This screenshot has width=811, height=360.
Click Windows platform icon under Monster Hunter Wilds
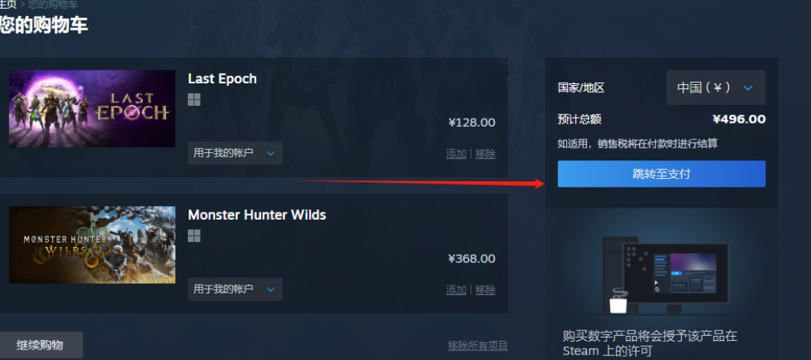click(x=194, y=236)
